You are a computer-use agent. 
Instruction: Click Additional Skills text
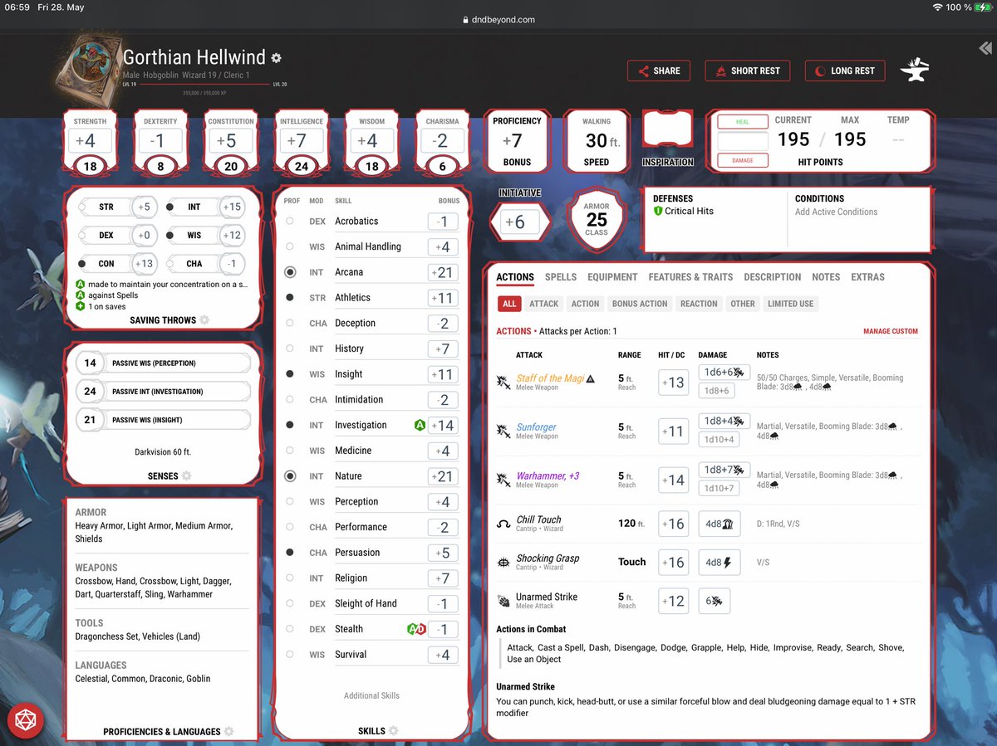[x=371, y=695]
